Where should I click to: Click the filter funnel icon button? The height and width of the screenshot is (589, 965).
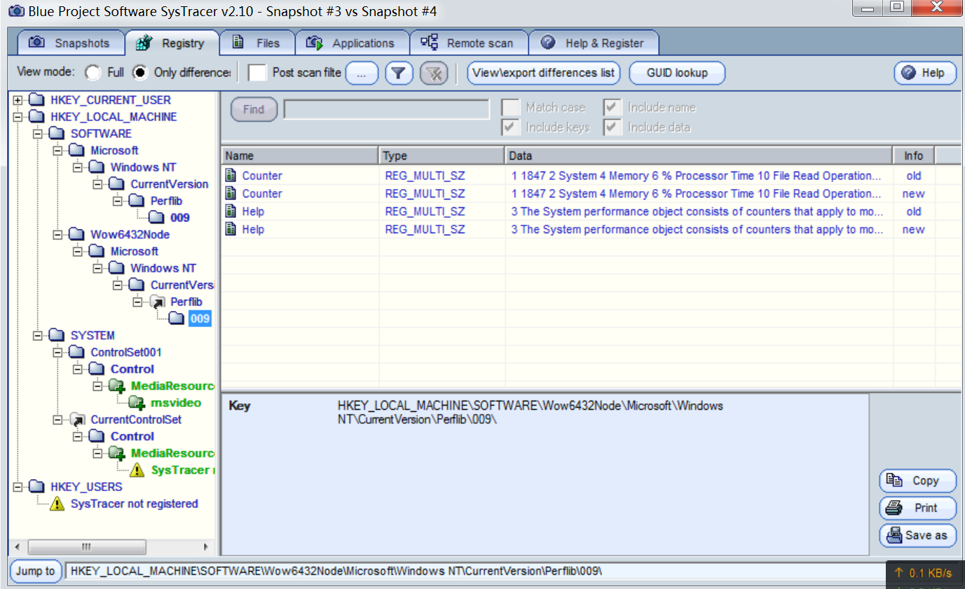click(x=399, y=73)
